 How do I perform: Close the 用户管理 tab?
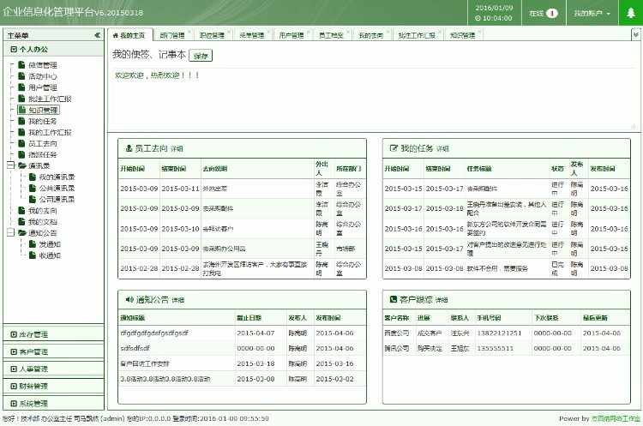click(309, 32)
